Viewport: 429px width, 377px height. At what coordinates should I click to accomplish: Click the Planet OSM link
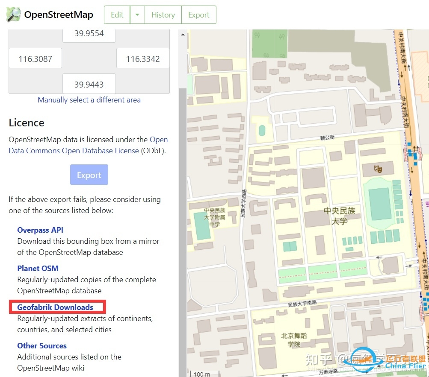(38, 268)
